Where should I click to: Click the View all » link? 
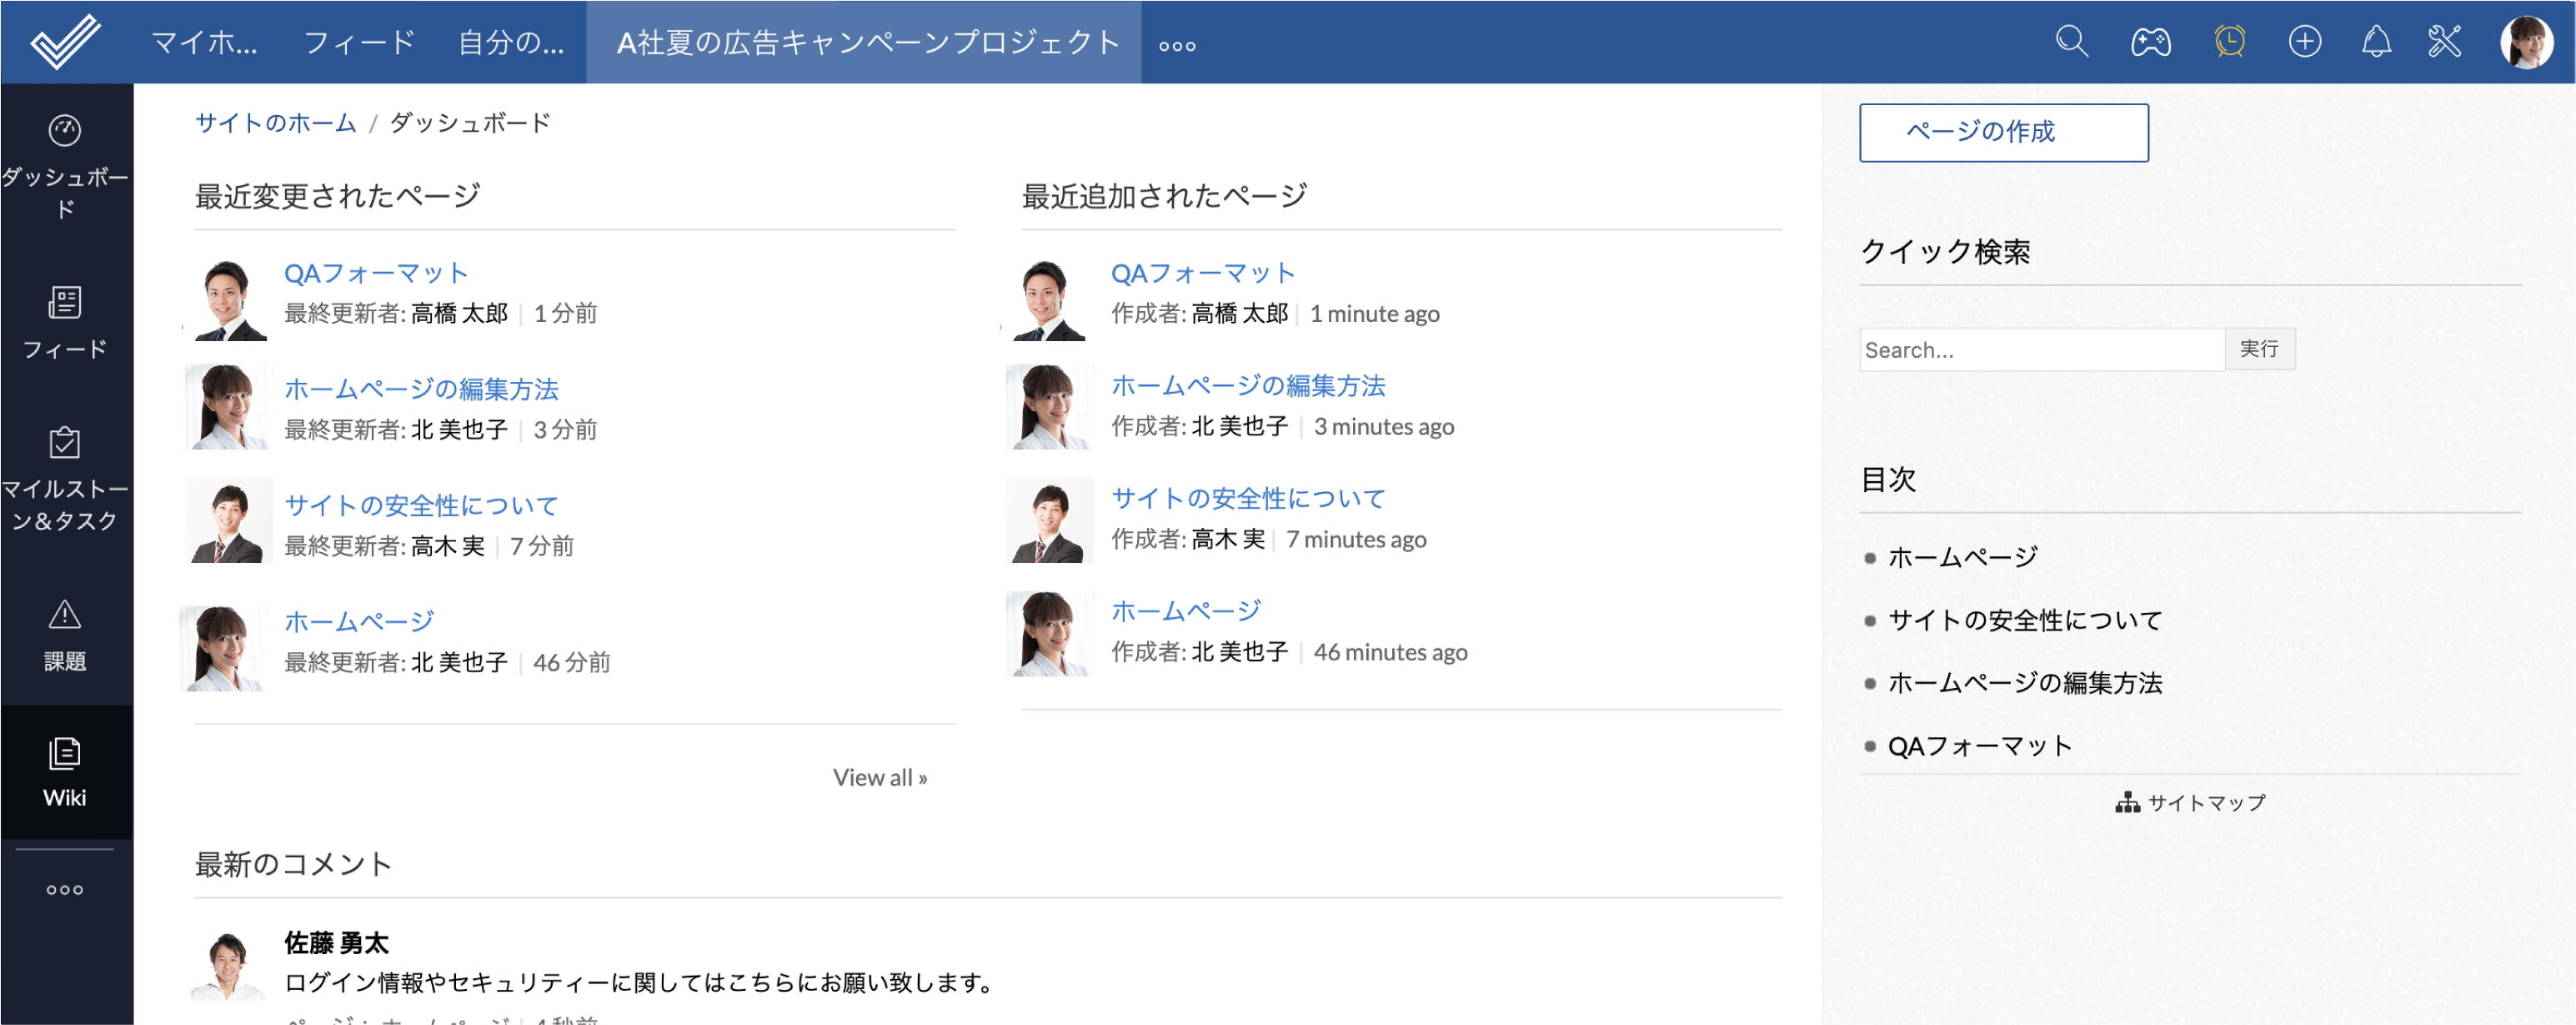880,777
